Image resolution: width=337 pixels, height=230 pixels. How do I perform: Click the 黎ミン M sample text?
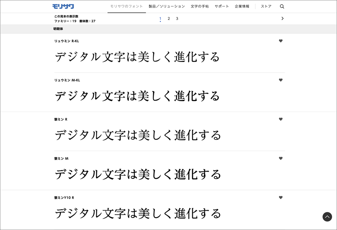click(x=138, y=174)
